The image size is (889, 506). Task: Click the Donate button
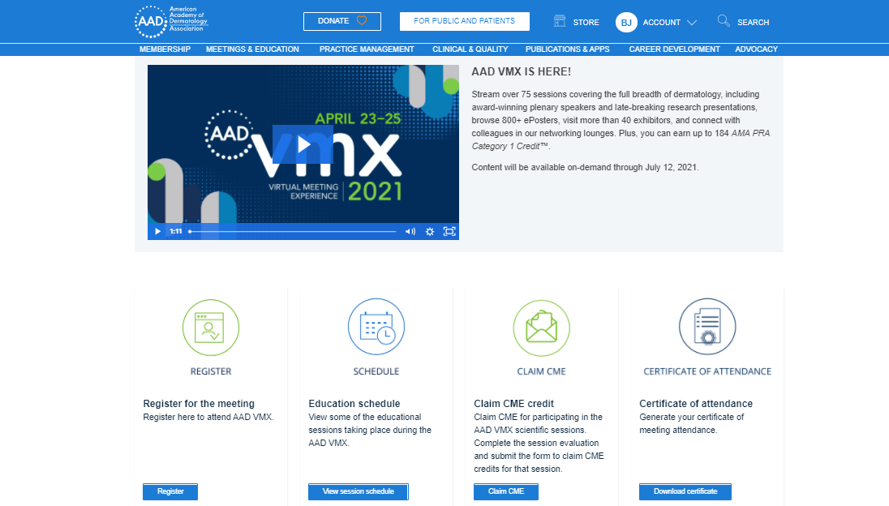pyautogui.click(x=341, y=21)
